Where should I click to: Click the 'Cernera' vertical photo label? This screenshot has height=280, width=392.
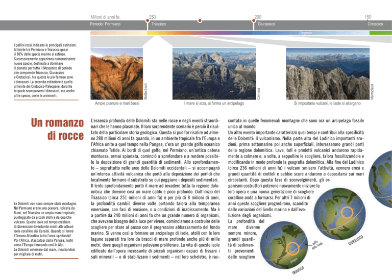[258, 94]
